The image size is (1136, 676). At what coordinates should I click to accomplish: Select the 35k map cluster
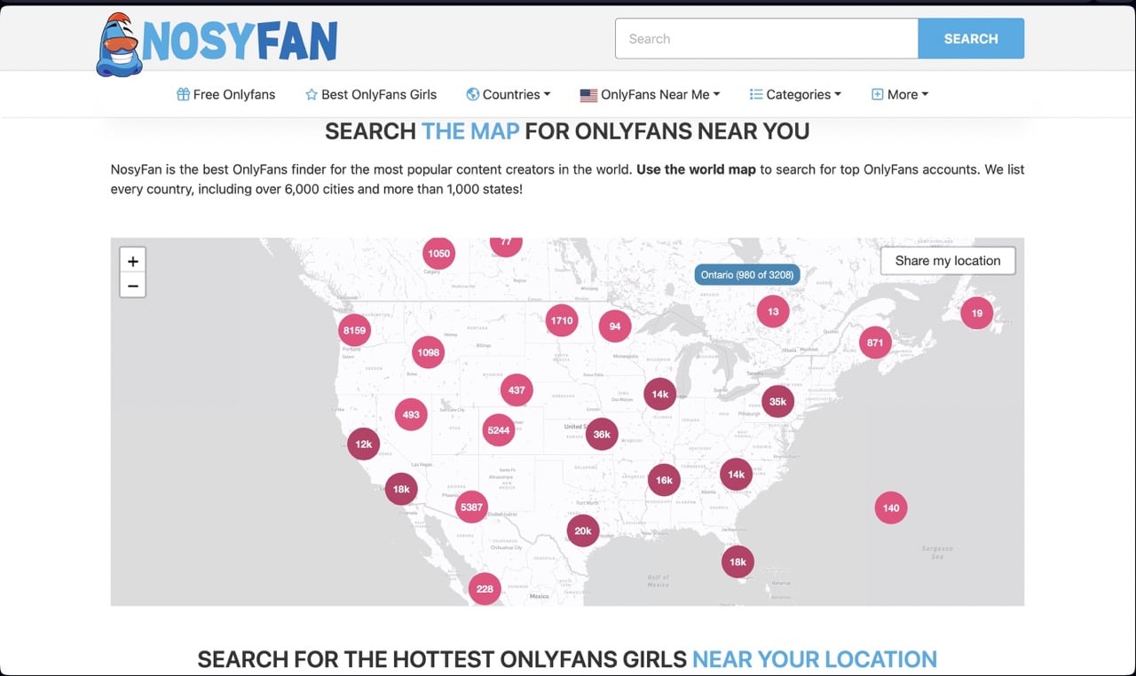(777, 401)
